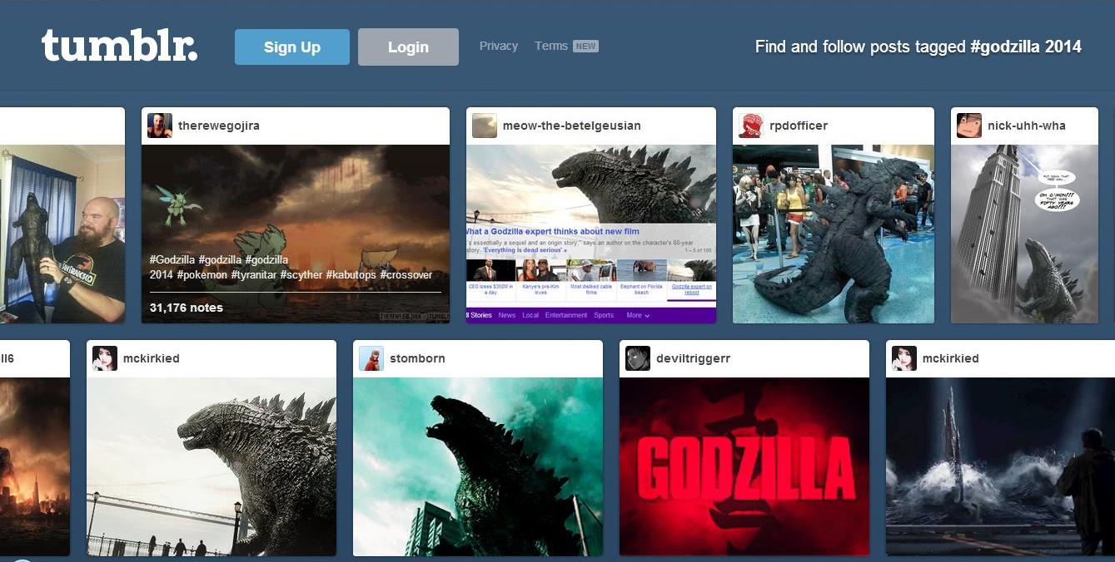
Task: Open mckirkied username above the ocean scene
Action: pos(951,358)
